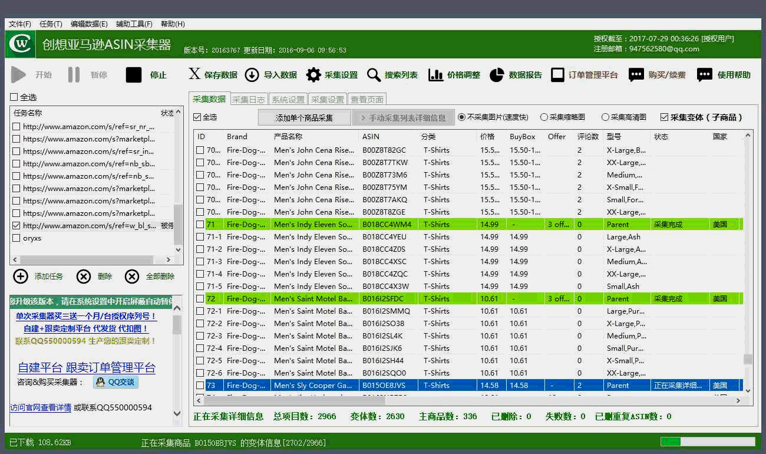
Task: Click the Pause bars icon
Action: (x=74, y=75)
